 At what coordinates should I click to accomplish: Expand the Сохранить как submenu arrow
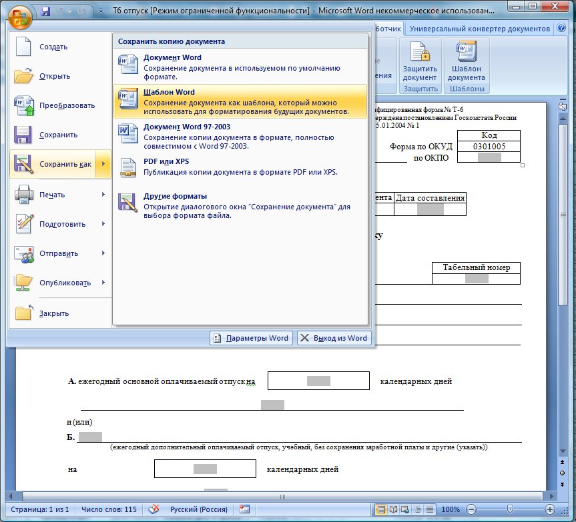click(103, 164)
